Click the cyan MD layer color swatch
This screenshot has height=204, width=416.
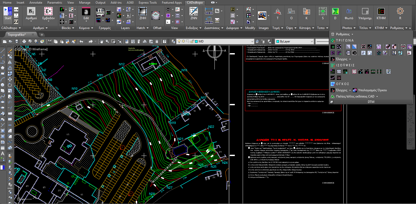pyautogui.click(x=196, y=41)
